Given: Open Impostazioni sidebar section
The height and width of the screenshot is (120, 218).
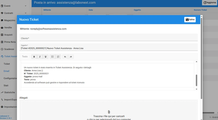Looking at the screenshot, I should point(10,107).
